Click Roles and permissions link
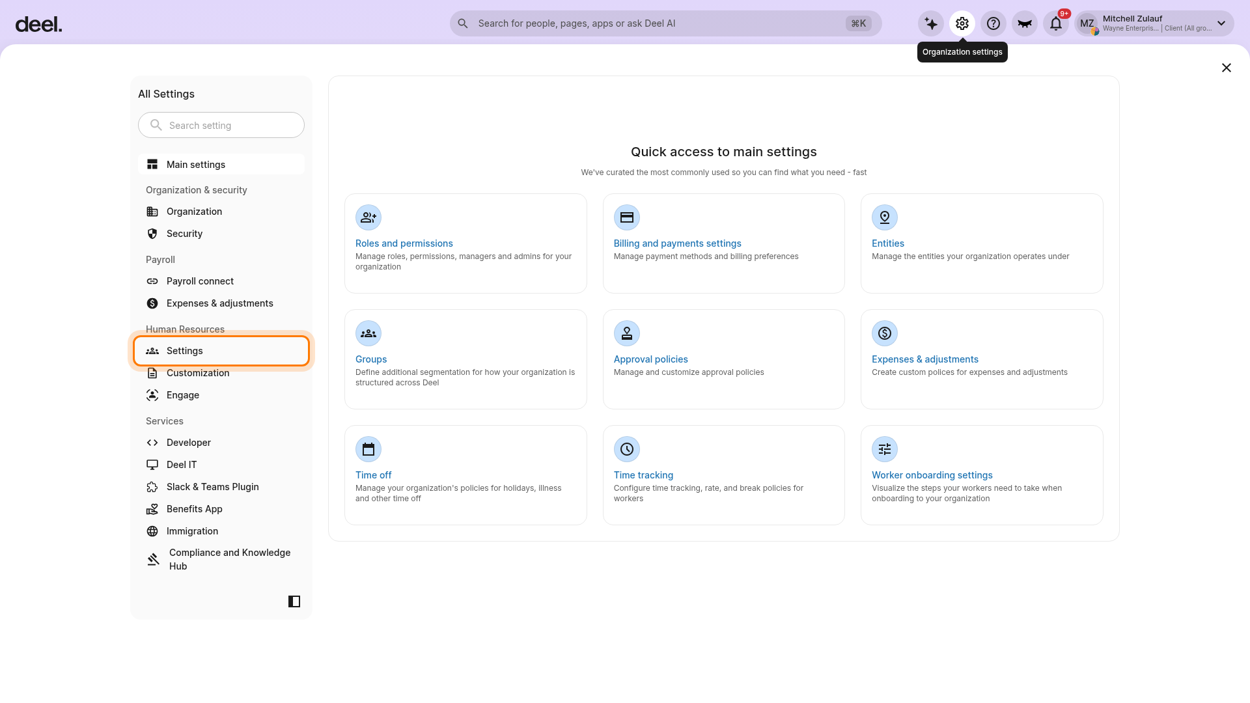Image resolution: width=1250 pixels, height=703 pixels. pyautogui.click(x=404, y=243)
